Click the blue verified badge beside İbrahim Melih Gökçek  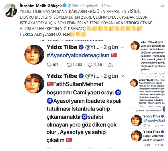pos(65,5)
